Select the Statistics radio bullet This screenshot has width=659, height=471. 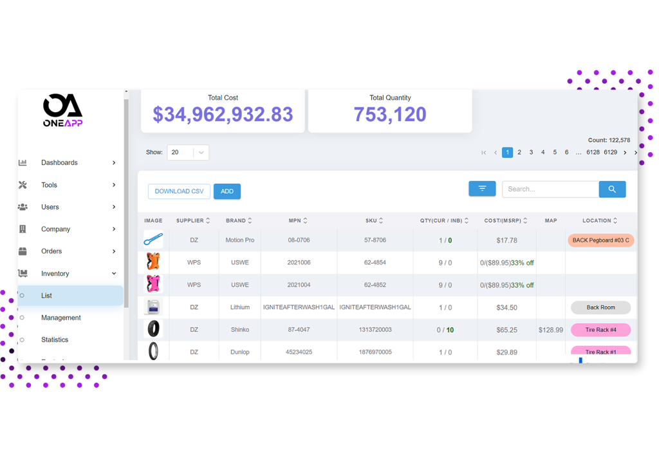21,340
